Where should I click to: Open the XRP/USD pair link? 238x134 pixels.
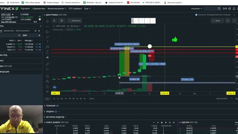[x=6, y=15]
